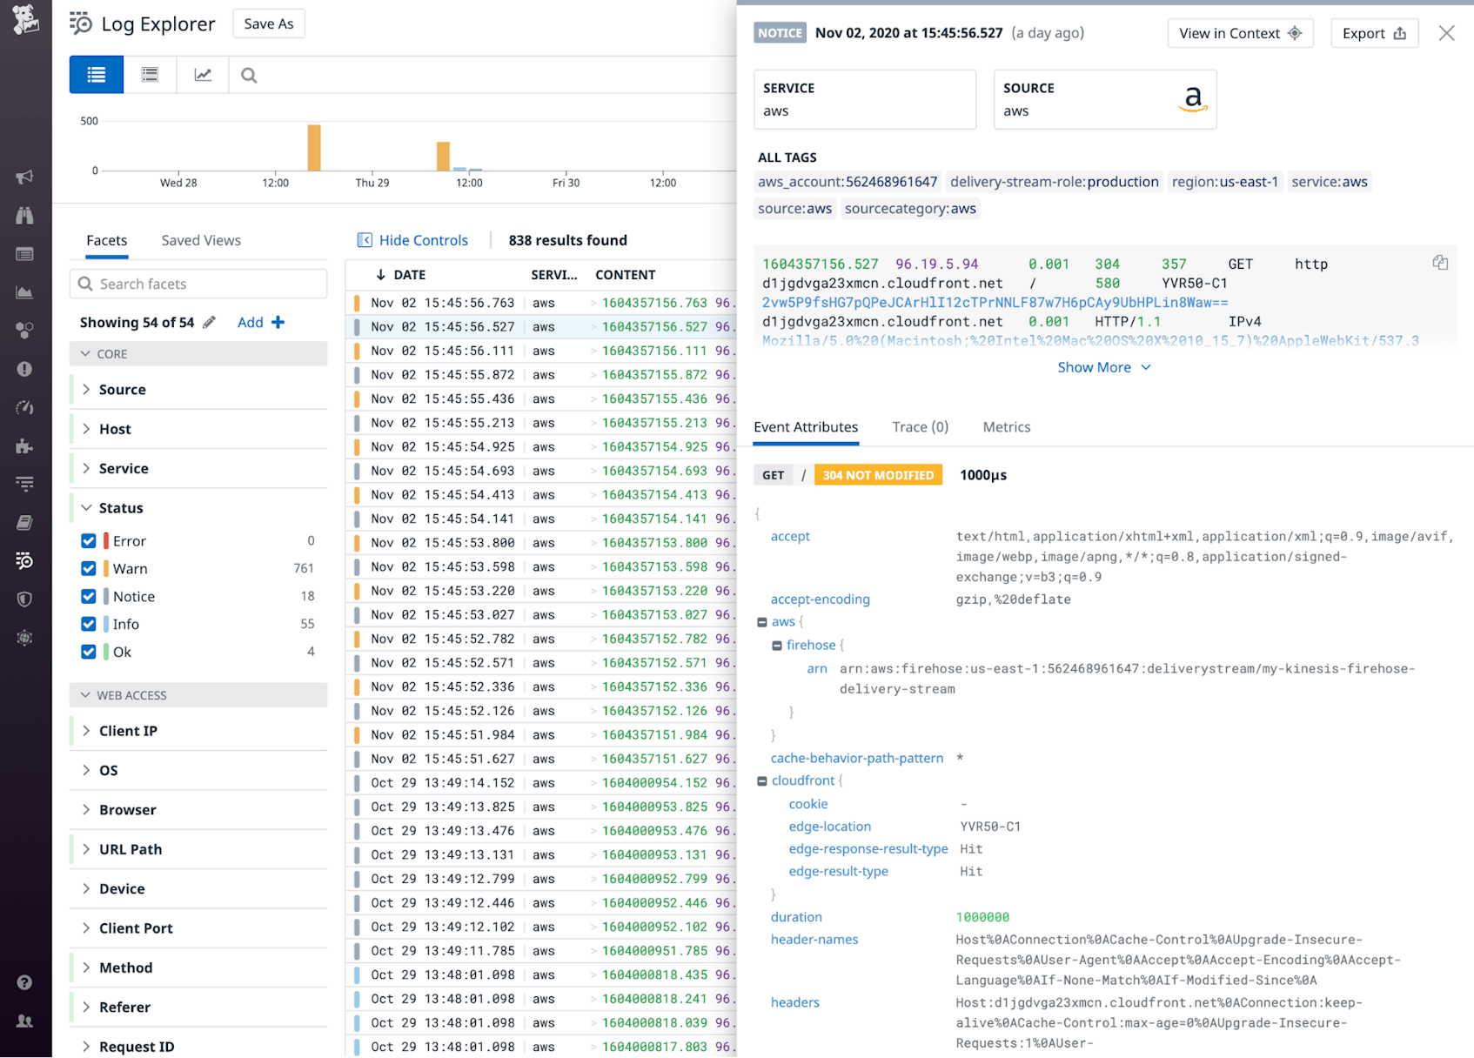Switch to the aggregated patterns view icon
The height and width of the screenshot is (1058, 1474).
pos(150,75)
